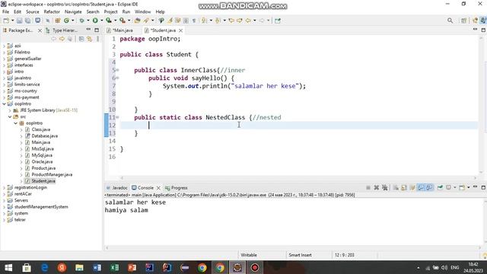The height and width of the screenshot is (274, 487).
Task: Click the New Java Package icon
Action: coord(58,21)
